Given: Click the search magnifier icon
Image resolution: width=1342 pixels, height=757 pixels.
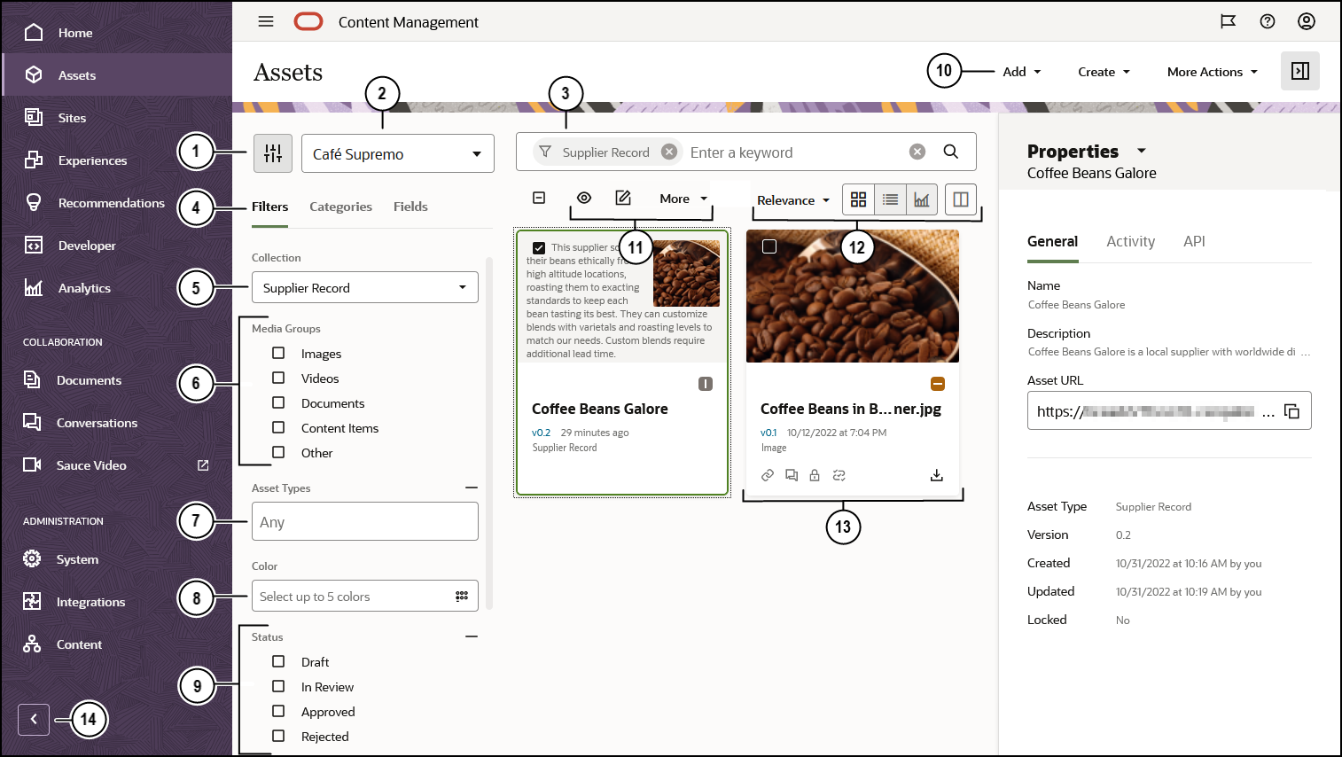Looking at the screenshot, I should pos(950,152).
